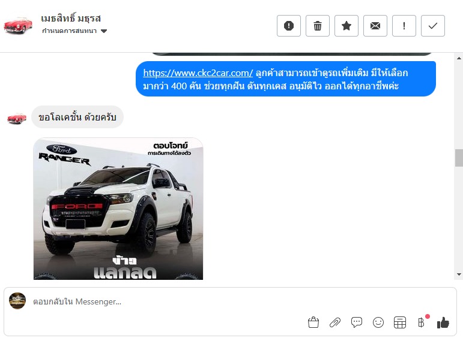The width and height of the screenshot is (463, 338).
Task: Attach a file with paperclip icon
Action: tap(335, 322)
